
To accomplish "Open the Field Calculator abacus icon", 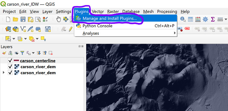I will point(198,19).
